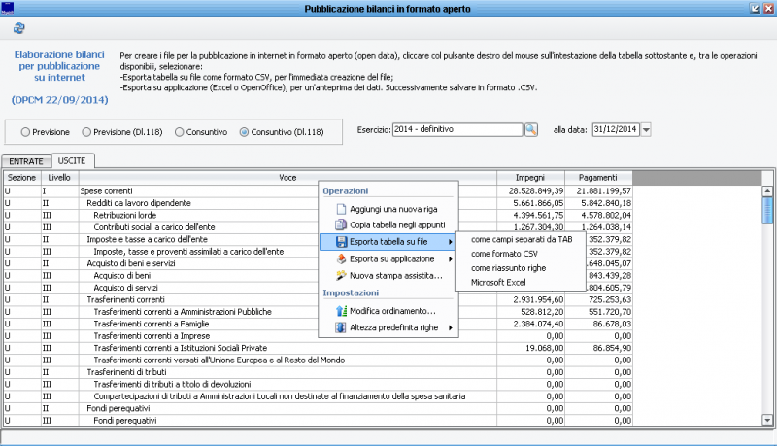
Task: Click the magnifier search icon beside Esercizio
Action: 531,129
